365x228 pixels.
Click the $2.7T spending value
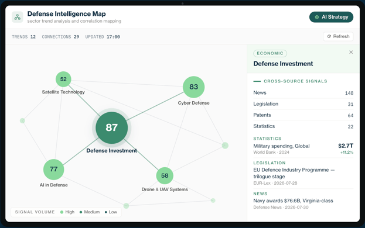pos(346,146)
